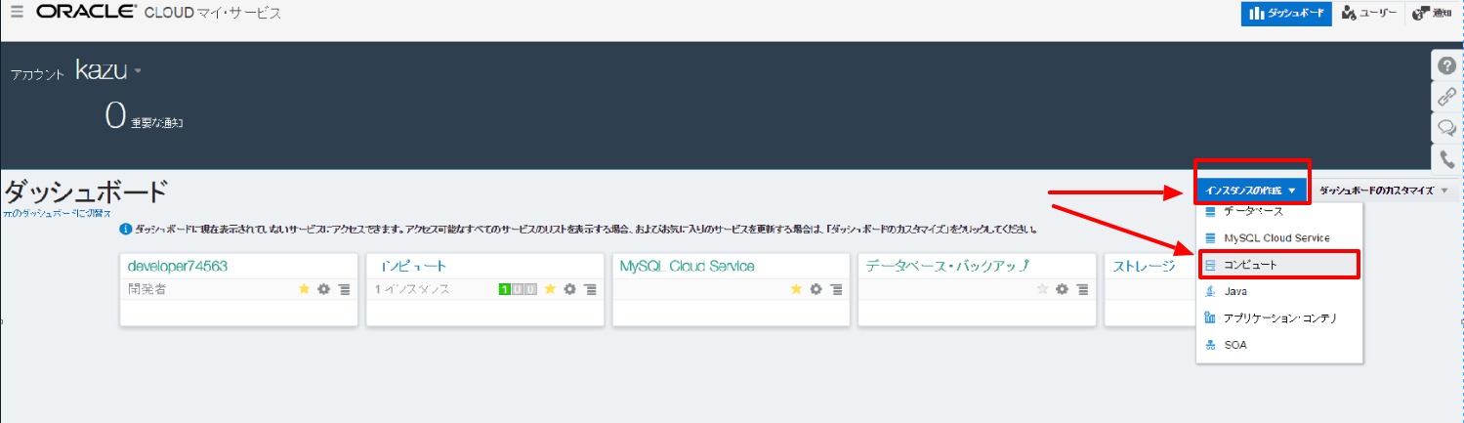Open the MySQL Cloud Service card title

(687, 266)
